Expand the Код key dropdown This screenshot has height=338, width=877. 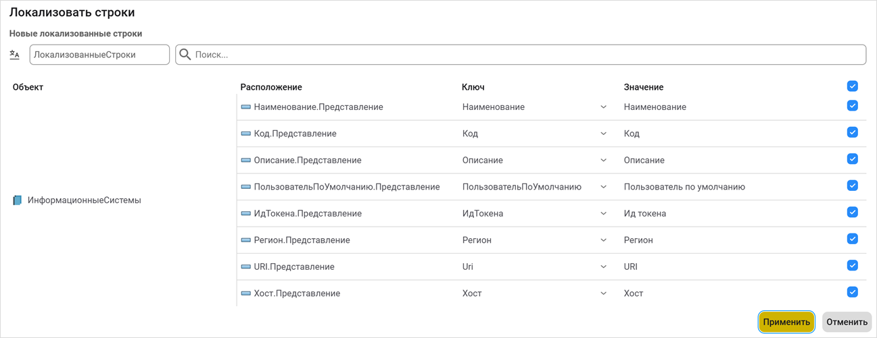coord(603,134)
